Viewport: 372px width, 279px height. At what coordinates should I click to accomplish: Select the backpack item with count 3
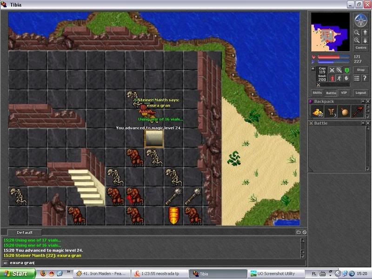331,112
